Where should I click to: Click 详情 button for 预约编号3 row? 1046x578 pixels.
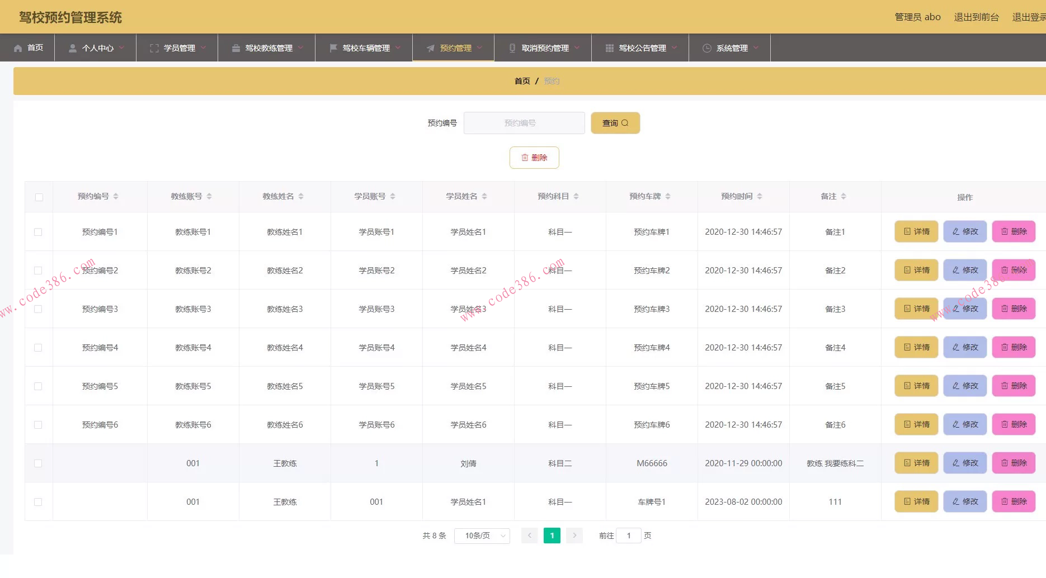pyautogui.click(x=916, y=309)
